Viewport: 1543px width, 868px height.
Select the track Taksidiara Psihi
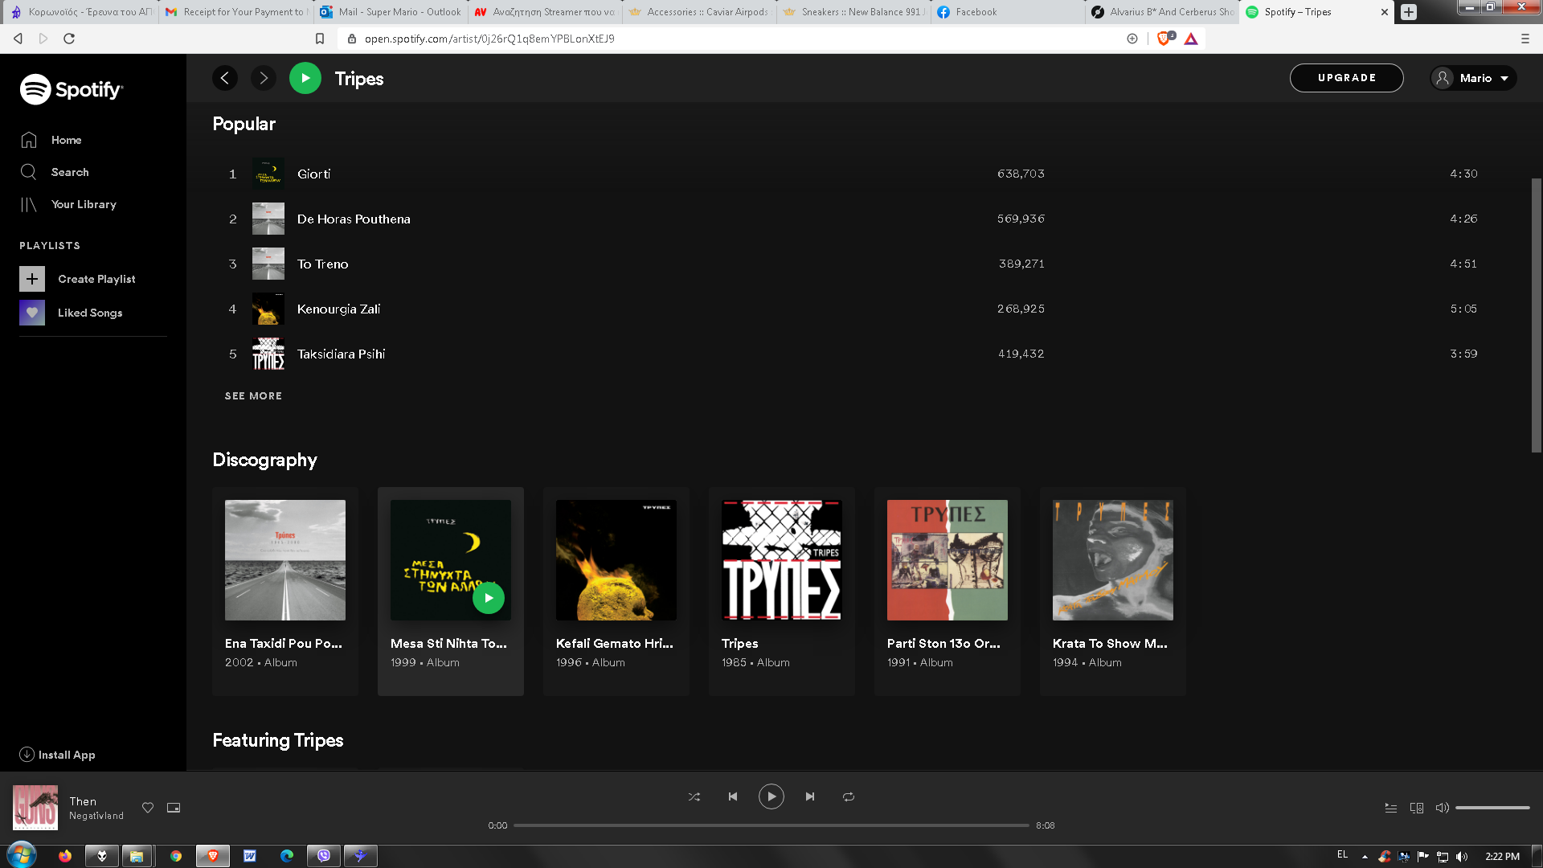(x=341, y=354)
